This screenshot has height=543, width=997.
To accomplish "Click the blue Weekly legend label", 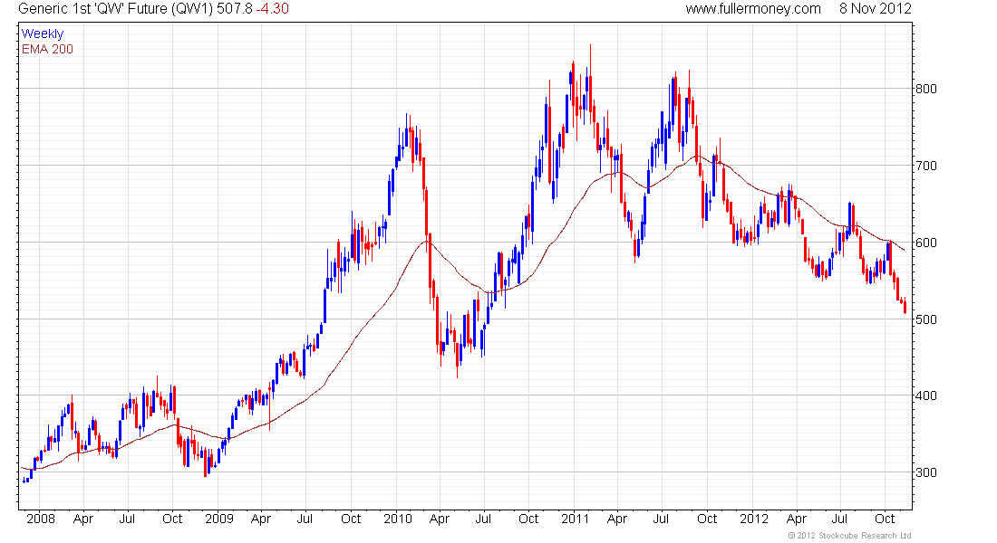I will click(43, 33).
